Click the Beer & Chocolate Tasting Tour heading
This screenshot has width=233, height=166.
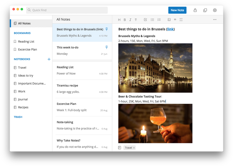tap(140, 97)
